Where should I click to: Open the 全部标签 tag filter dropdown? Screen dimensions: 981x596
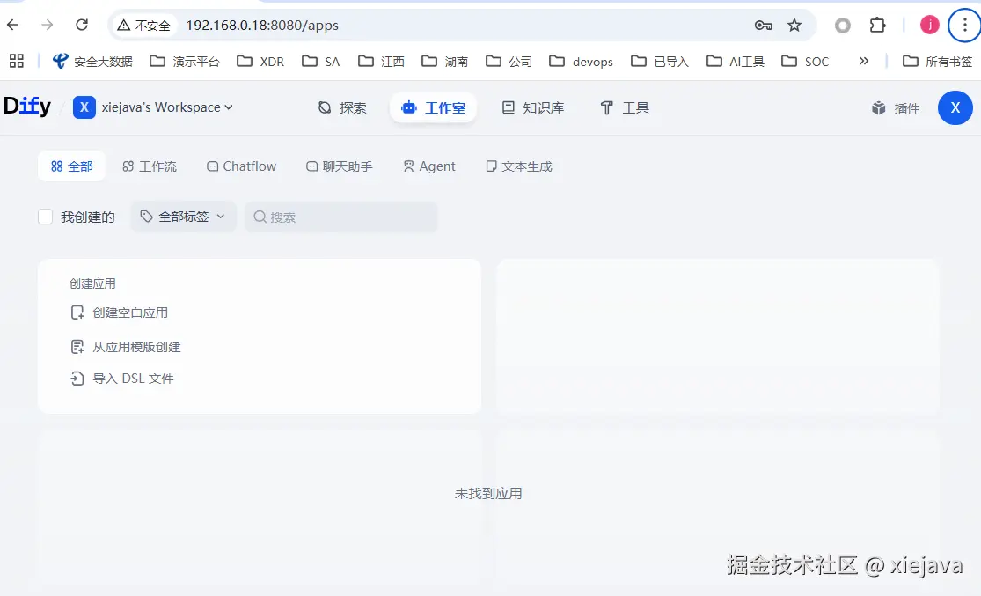[x=183, y=216]
